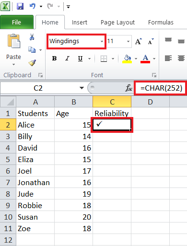Screen dimensions: 187x246
Task: Toggle Bold formatting
Action: (x=54, y=59)
